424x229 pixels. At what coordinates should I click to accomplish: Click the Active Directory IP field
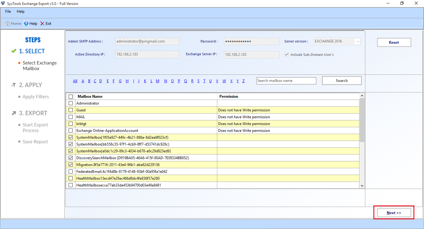tap(147, 54)
